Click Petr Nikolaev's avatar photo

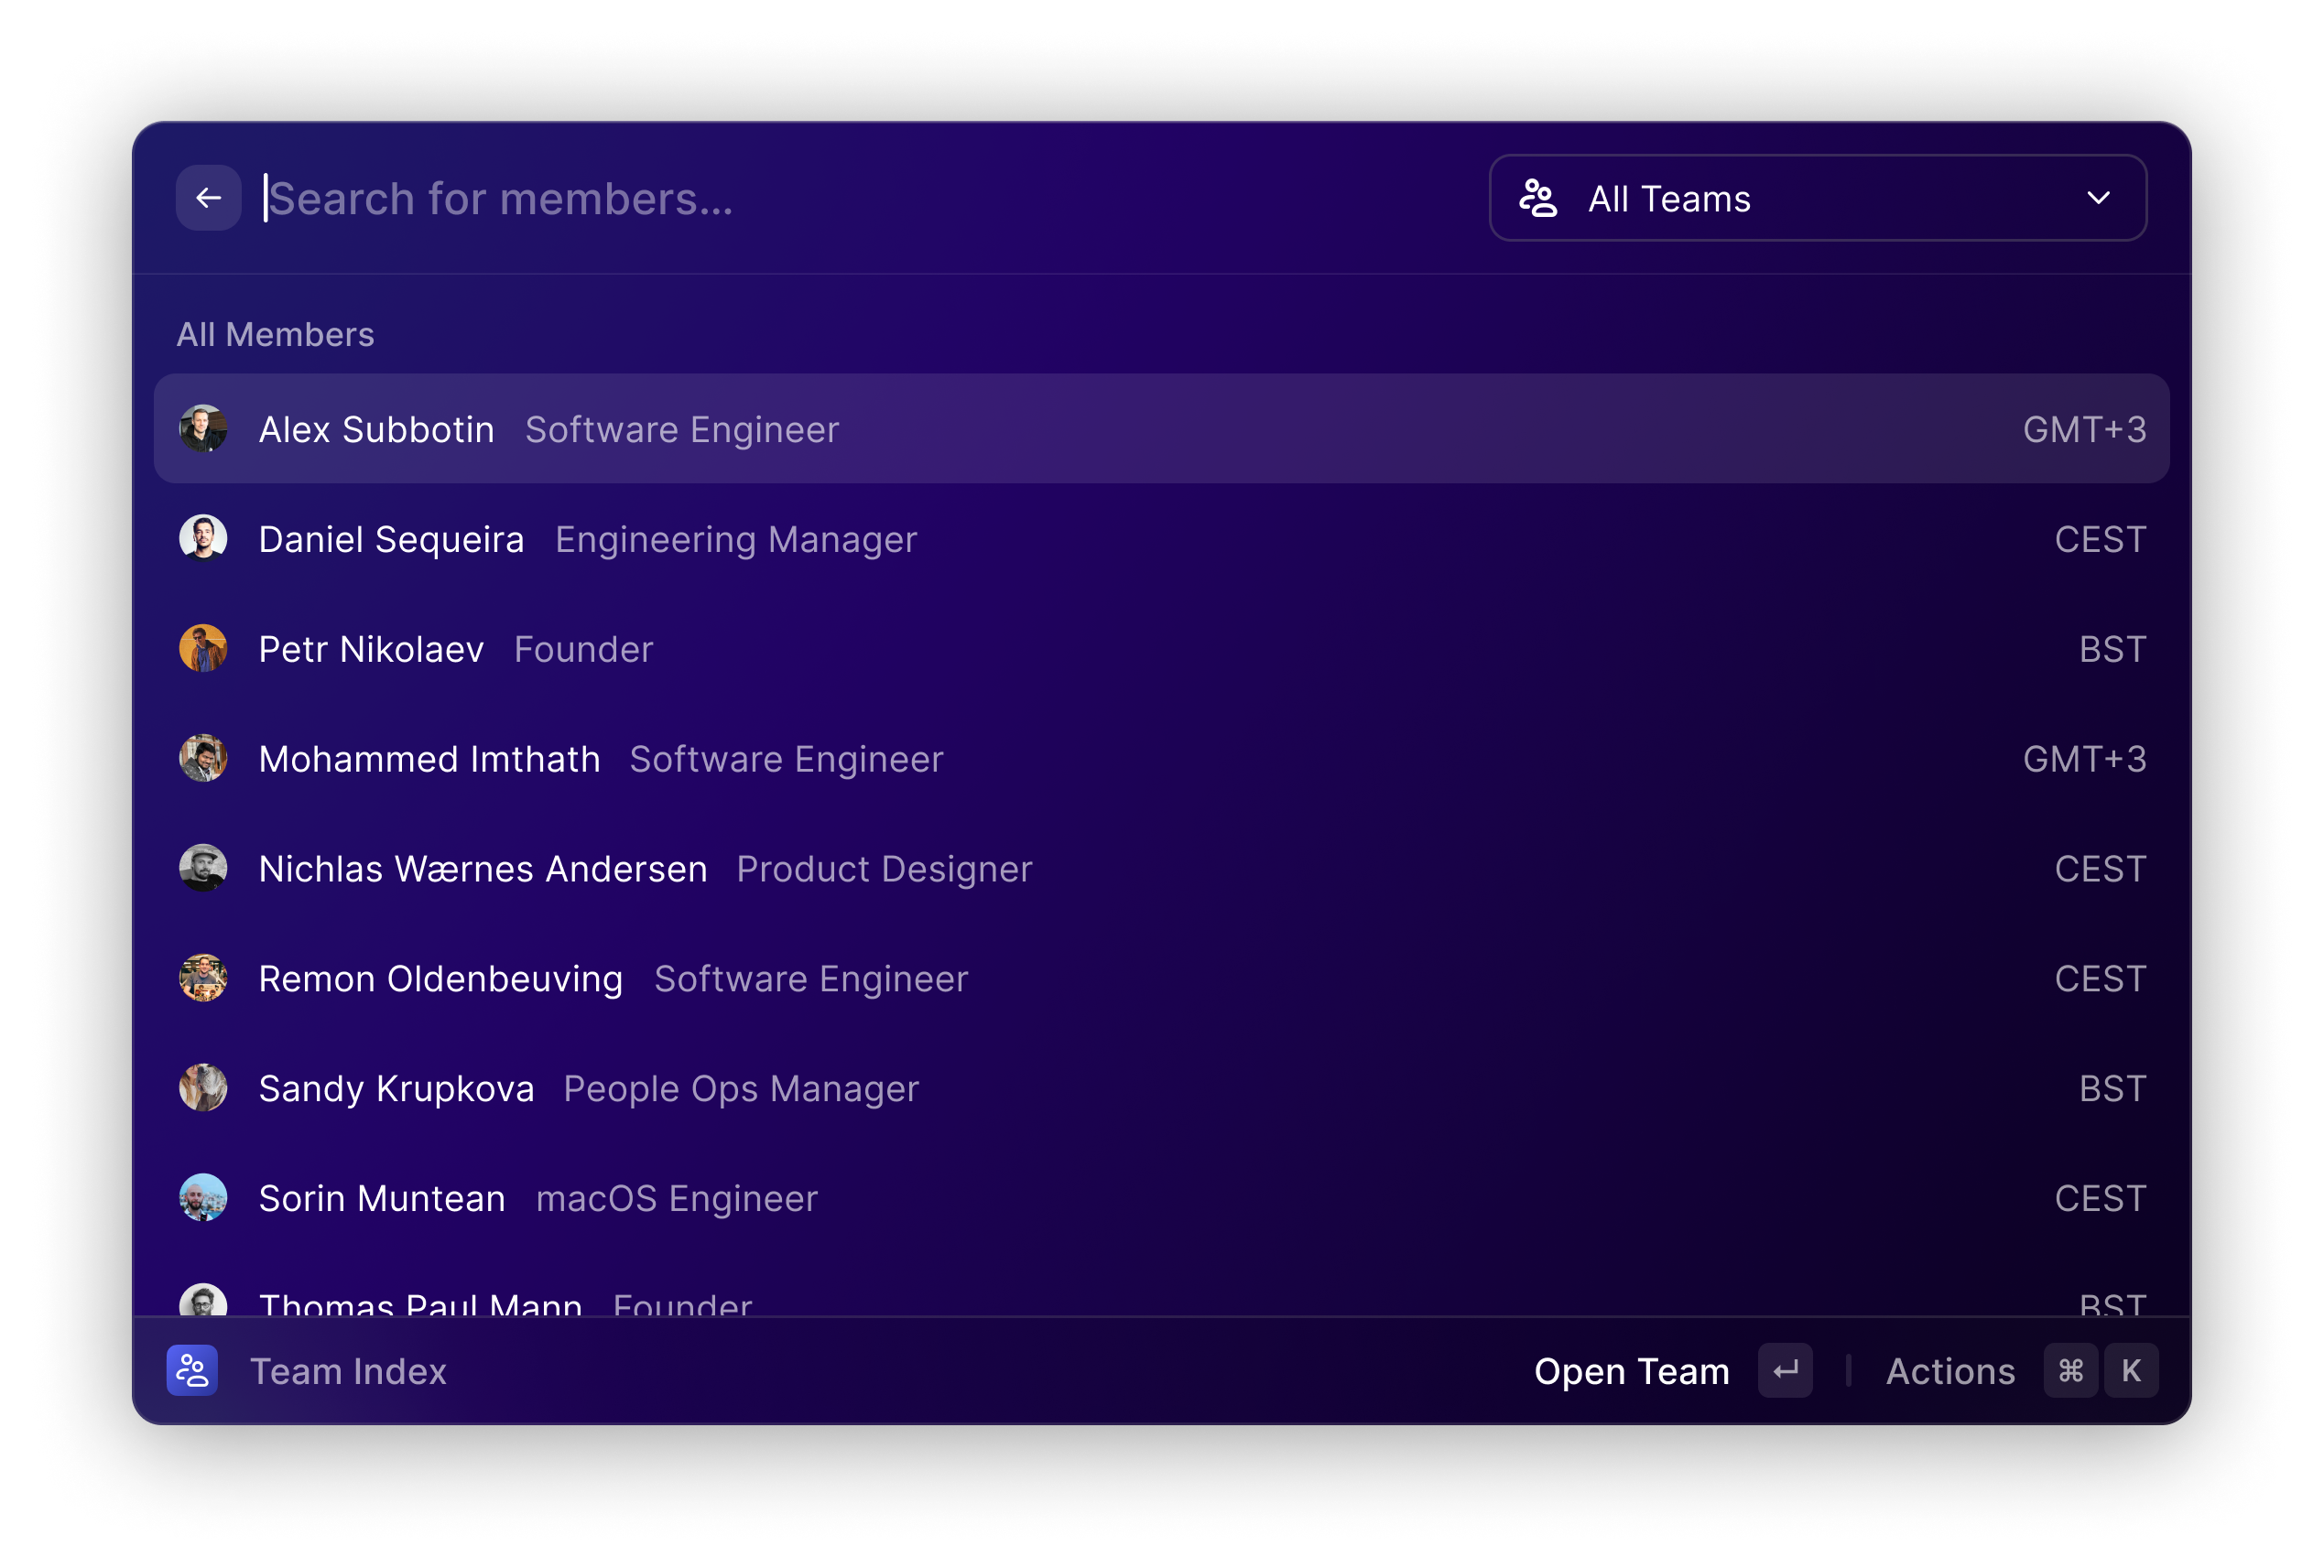point(204,647)
